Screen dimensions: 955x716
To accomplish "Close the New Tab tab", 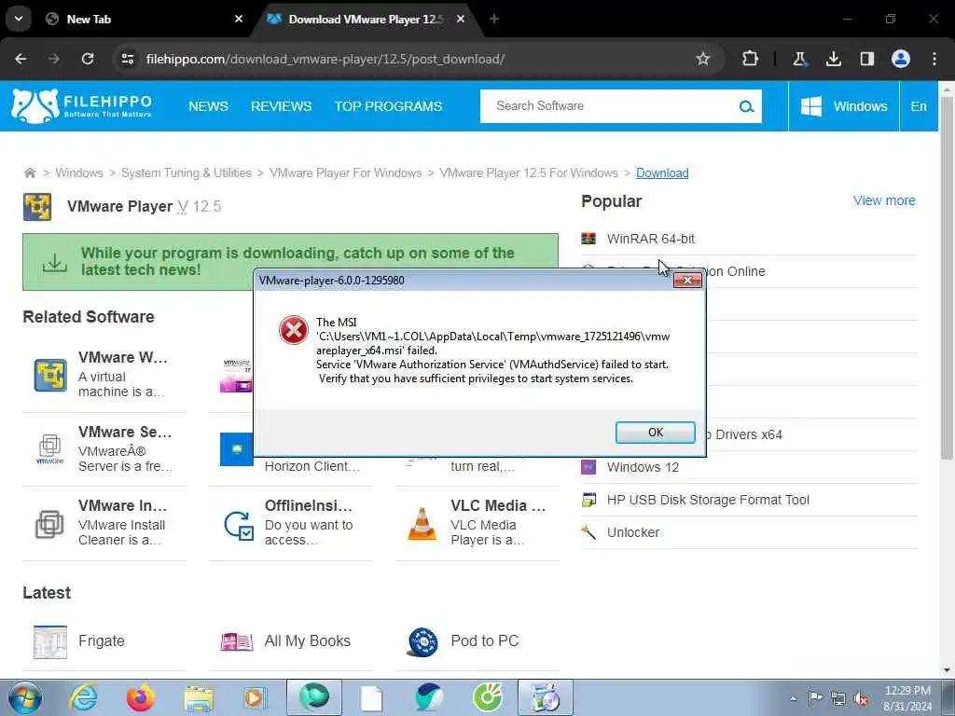I will pyautogui.click(x=239, y=20).
